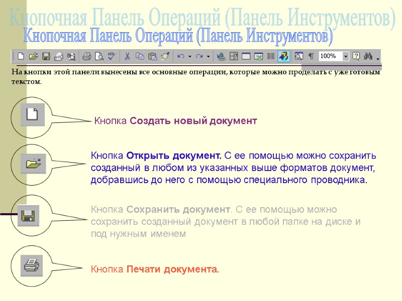Click the enlarged New document icon in the circle

33,114
